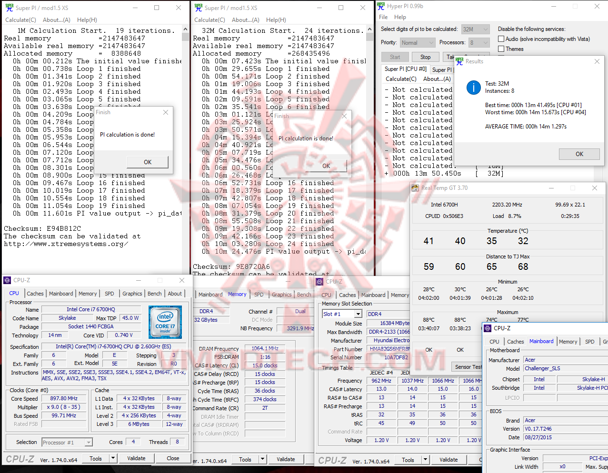Open the Help menu in Hyper PI
This screenshot has width=608, height=473.
click(x=400, y=17)
